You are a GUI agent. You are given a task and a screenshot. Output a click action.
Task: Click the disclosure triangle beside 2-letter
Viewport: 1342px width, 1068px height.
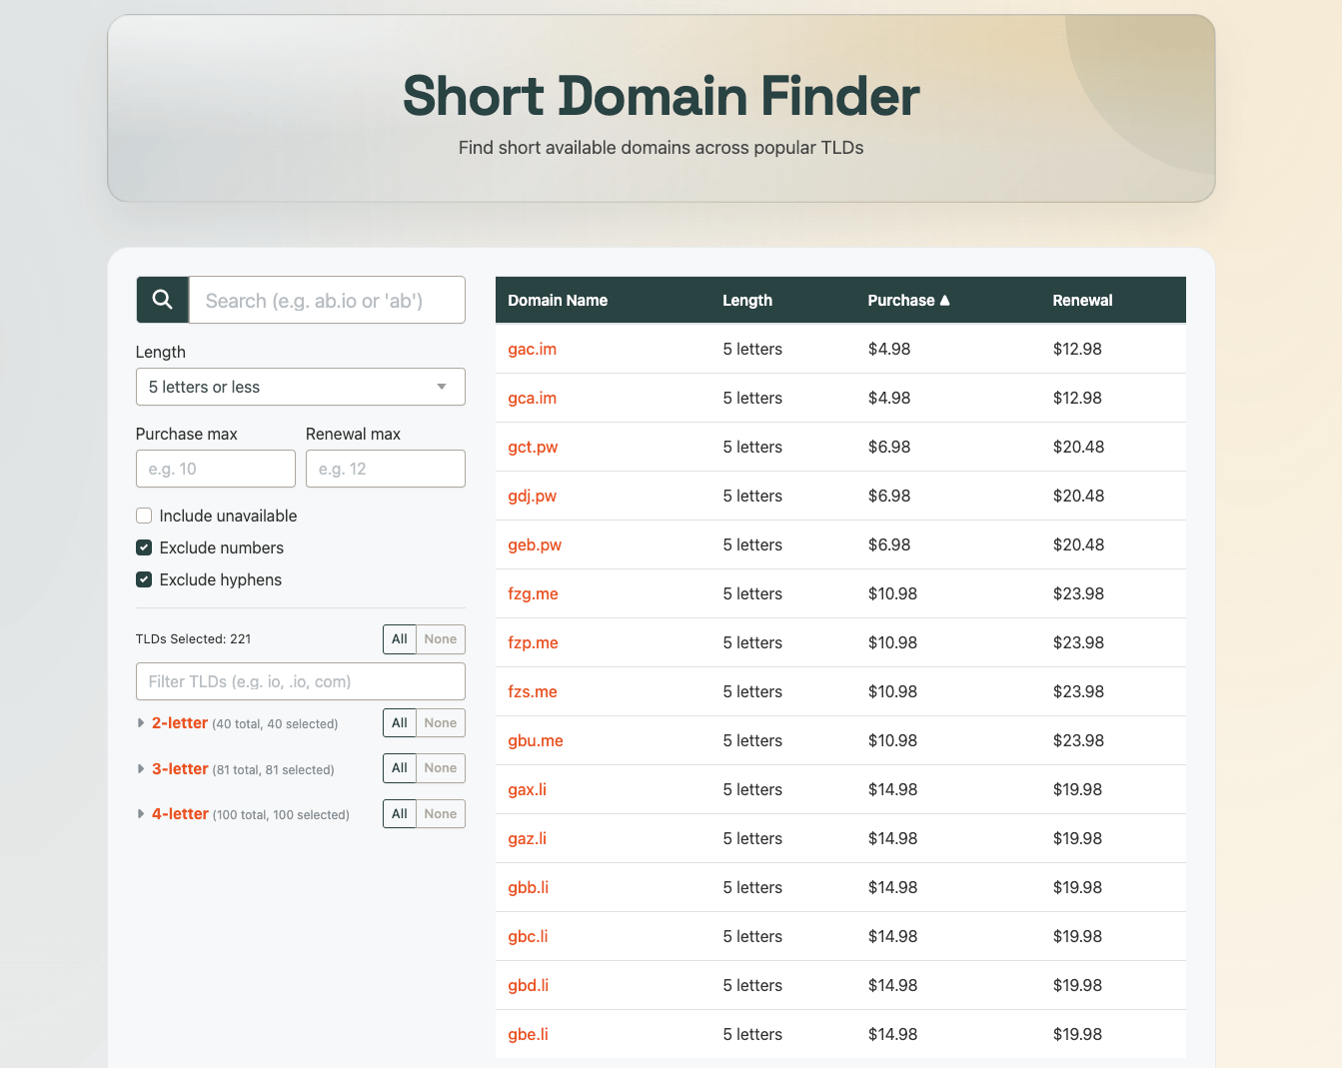point(141,722)
